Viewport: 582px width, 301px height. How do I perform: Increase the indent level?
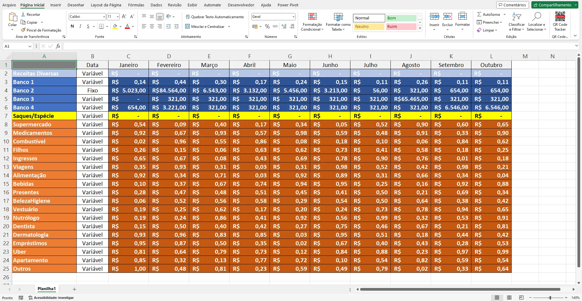pos(176,26)
